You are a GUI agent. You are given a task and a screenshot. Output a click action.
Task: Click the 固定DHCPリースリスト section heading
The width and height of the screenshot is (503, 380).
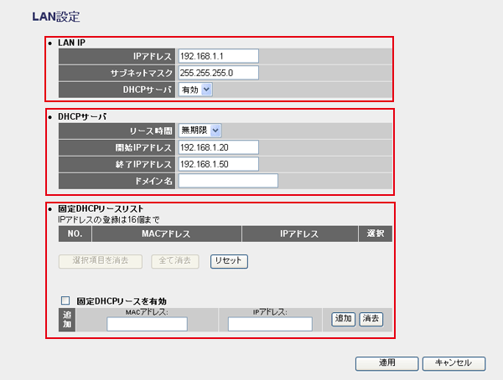(101, 209)
